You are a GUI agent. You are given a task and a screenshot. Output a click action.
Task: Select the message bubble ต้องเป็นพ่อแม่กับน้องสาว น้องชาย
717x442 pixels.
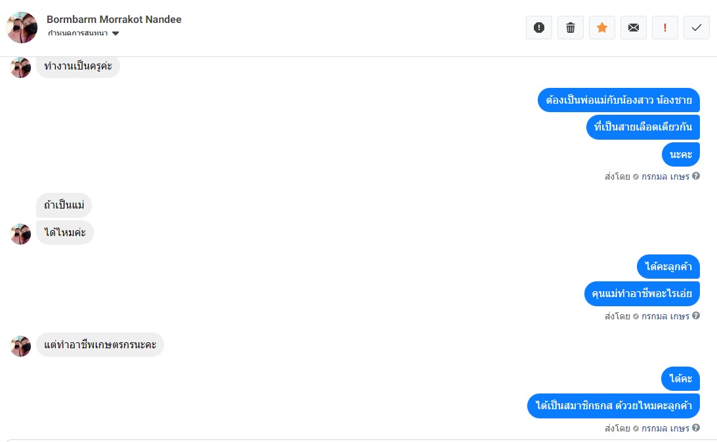619,100
